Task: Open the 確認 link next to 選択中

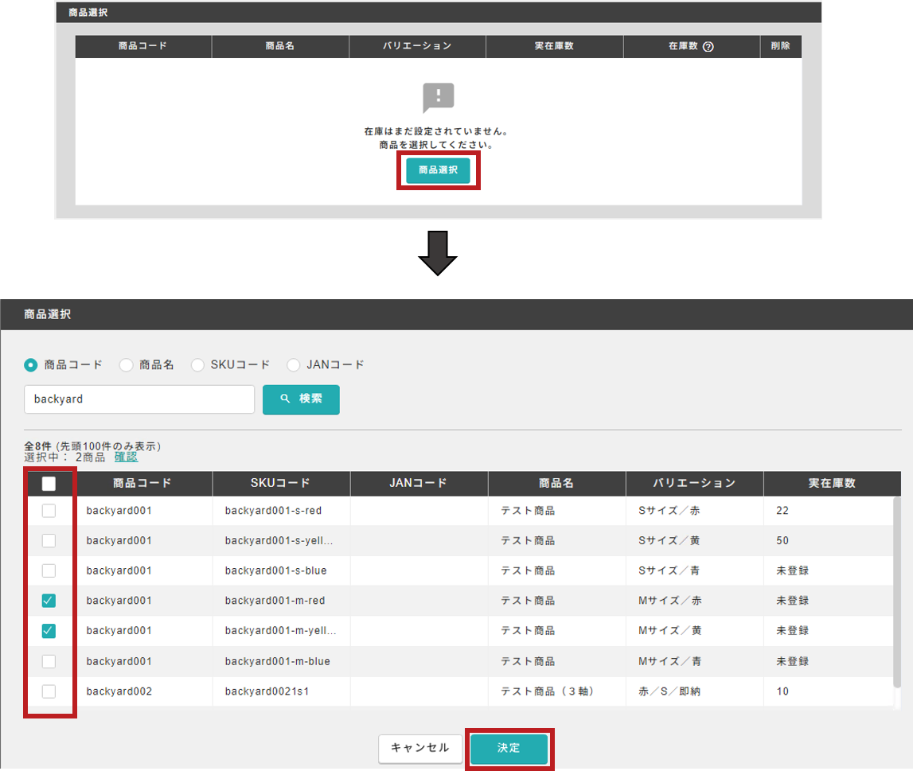Action: (x=126, y=458)
